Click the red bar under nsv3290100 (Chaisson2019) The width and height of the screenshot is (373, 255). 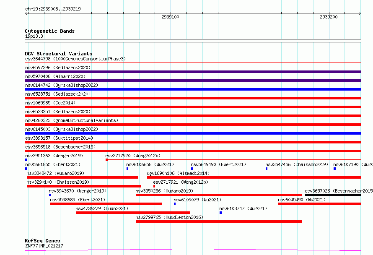(x=84, y=186)
